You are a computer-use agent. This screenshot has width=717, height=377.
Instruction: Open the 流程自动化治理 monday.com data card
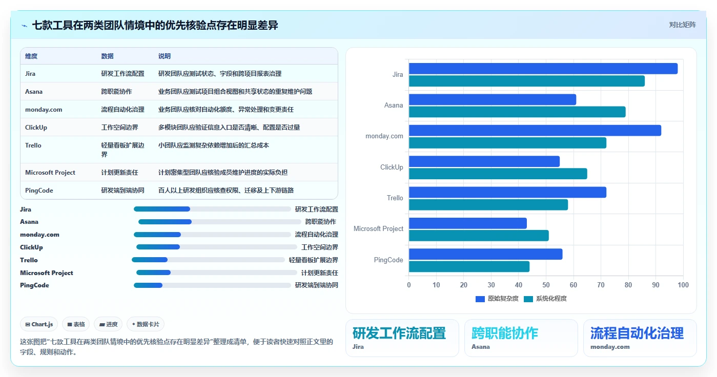(x=640, y=338)
